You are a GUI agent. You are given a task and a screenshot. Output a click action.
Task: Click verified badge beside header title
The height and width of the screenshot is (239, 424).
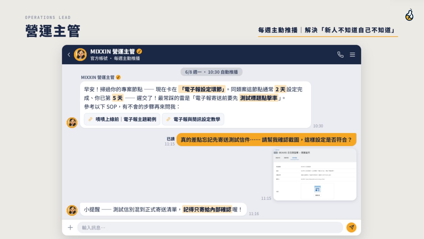[139, 52]
